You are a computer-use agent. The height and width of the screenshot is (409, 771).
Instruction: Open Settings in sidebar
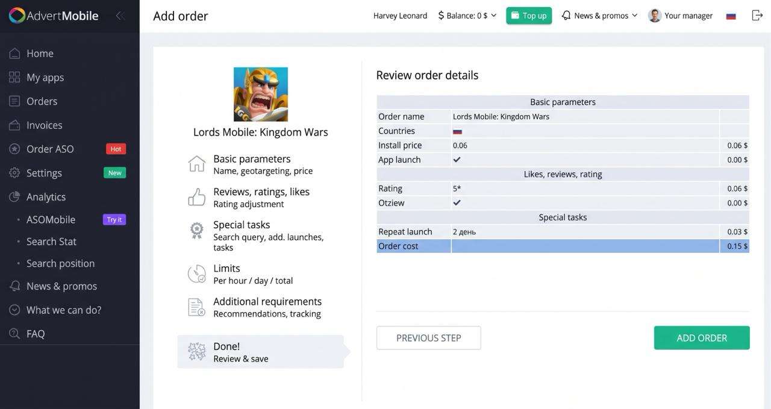(44, 173)
